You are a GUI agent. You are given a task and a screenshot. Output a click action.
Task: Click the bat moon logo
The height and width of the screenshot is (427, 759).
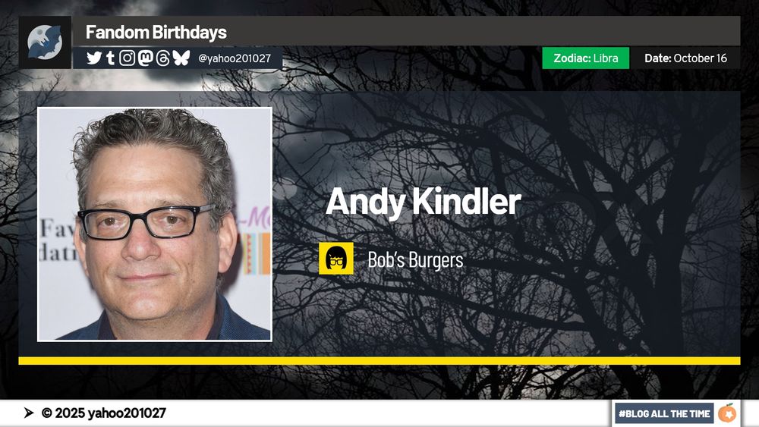(x=45, y=42)
